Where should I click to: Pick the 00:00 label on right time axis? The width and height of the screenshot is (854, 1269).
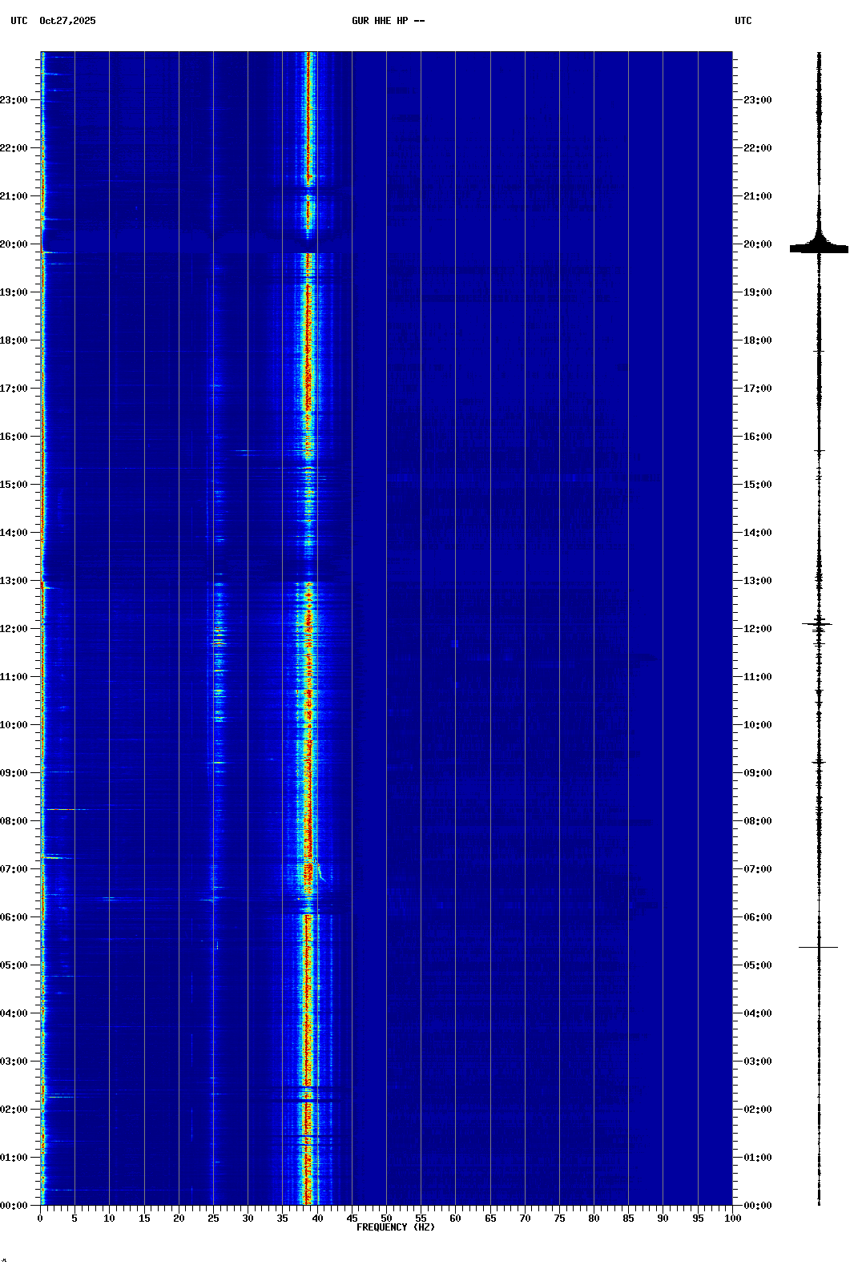pos(757,1206)
